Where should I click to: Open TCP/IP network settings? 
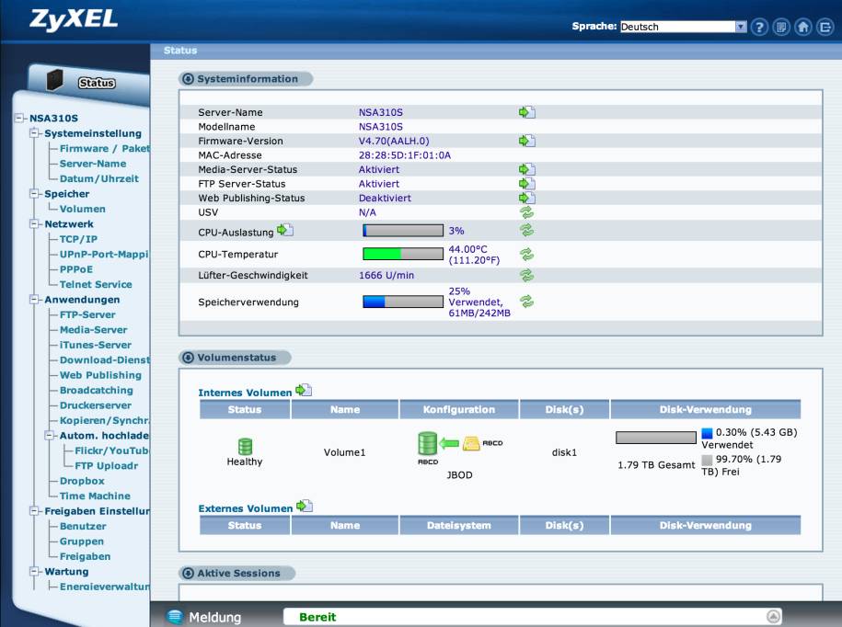[x=78, y=239]
